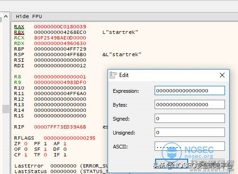The width and height of the screenshot is (238, 174).
Task: Click the RBX register name
Action: tap(19, 32)
